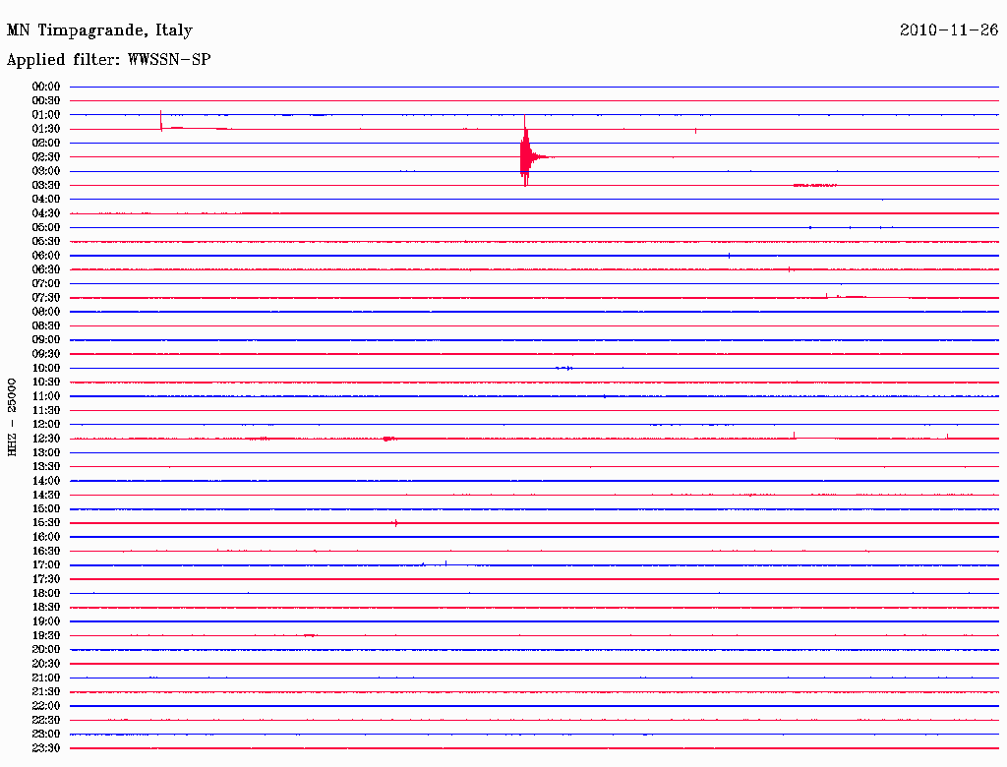Click the 15:30 time label
This screenshot has width=1007, height=767.
pos(45,523)
